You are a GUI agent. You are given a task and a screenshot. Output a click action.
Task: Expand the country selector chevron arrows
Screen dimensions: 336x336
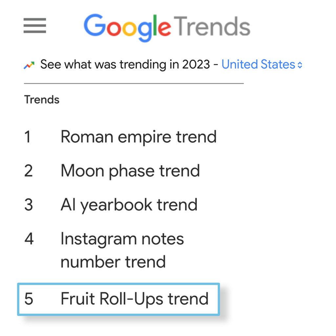coord(300,65)
